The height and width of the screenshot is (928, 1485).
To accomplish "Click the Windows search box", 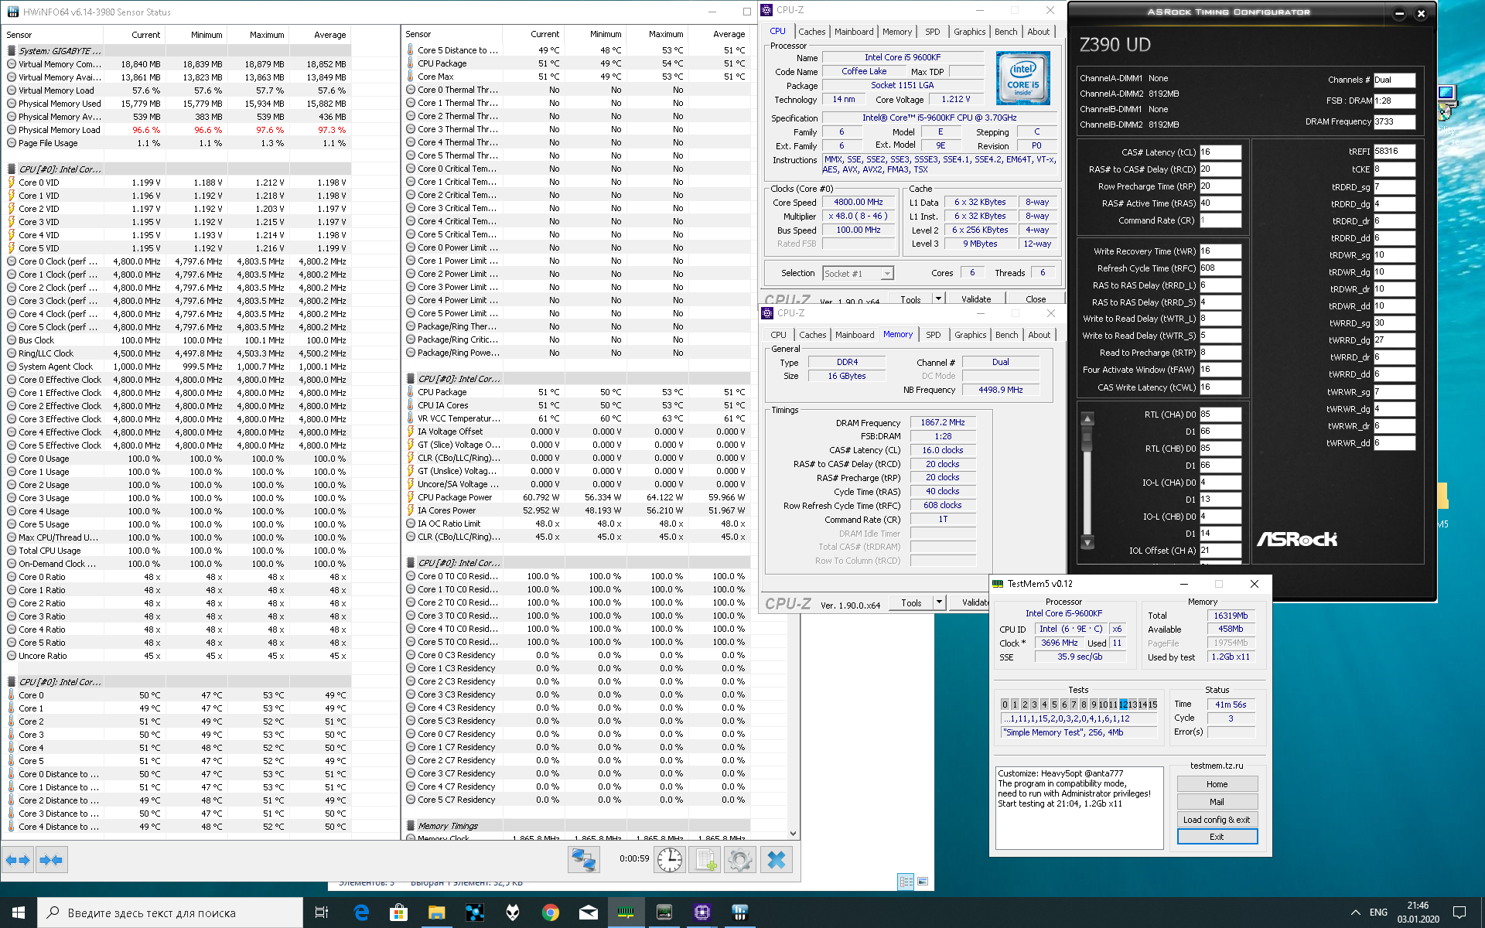I will [x=170, y=913].
